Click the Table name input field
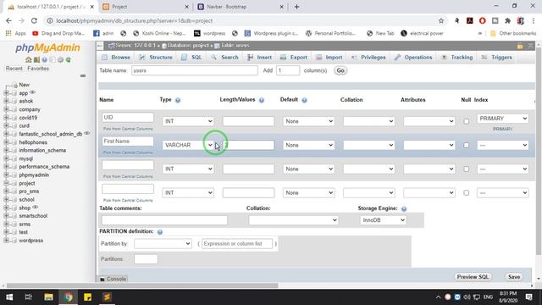 tap(195, 70)
